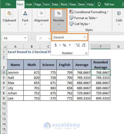This screenshot has height=134, width=124.
Task: Switch to the Developer tab
Action: (x=82, y=4)
